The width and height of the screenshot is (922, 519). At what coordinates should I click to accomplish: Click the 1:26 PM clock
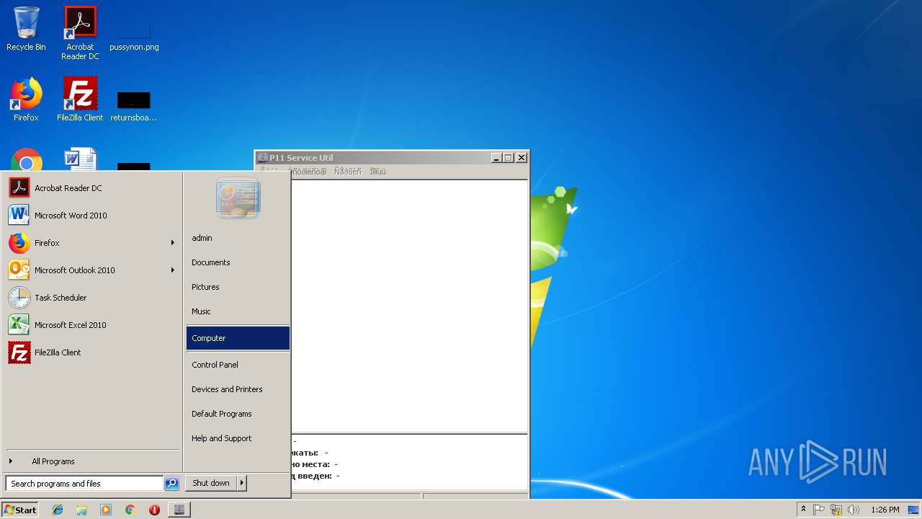pyautogui.click(x=885, y=510)
